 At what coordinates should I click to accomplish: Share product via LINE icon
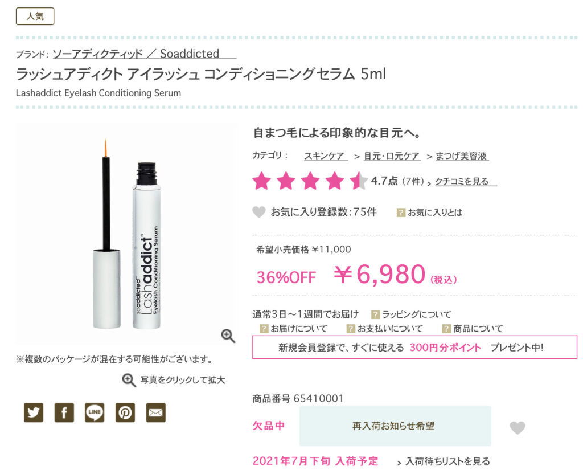pyautogui.click(x=95, y=412)
